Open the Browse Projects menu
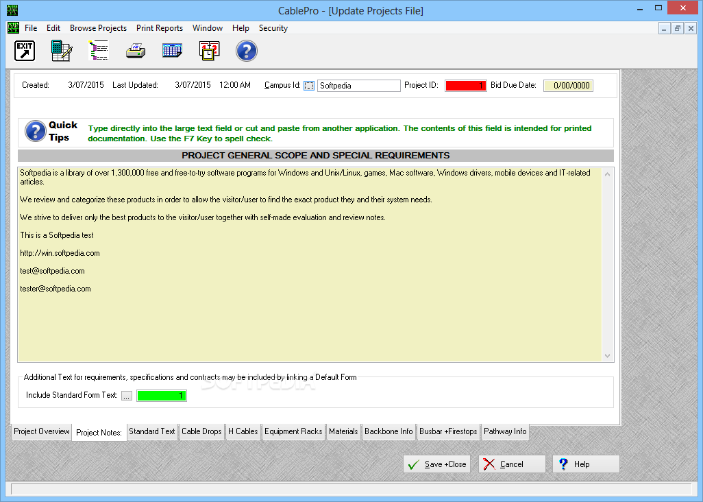The width and height of the screenshot is (703, 502). (x=98, y=28)
